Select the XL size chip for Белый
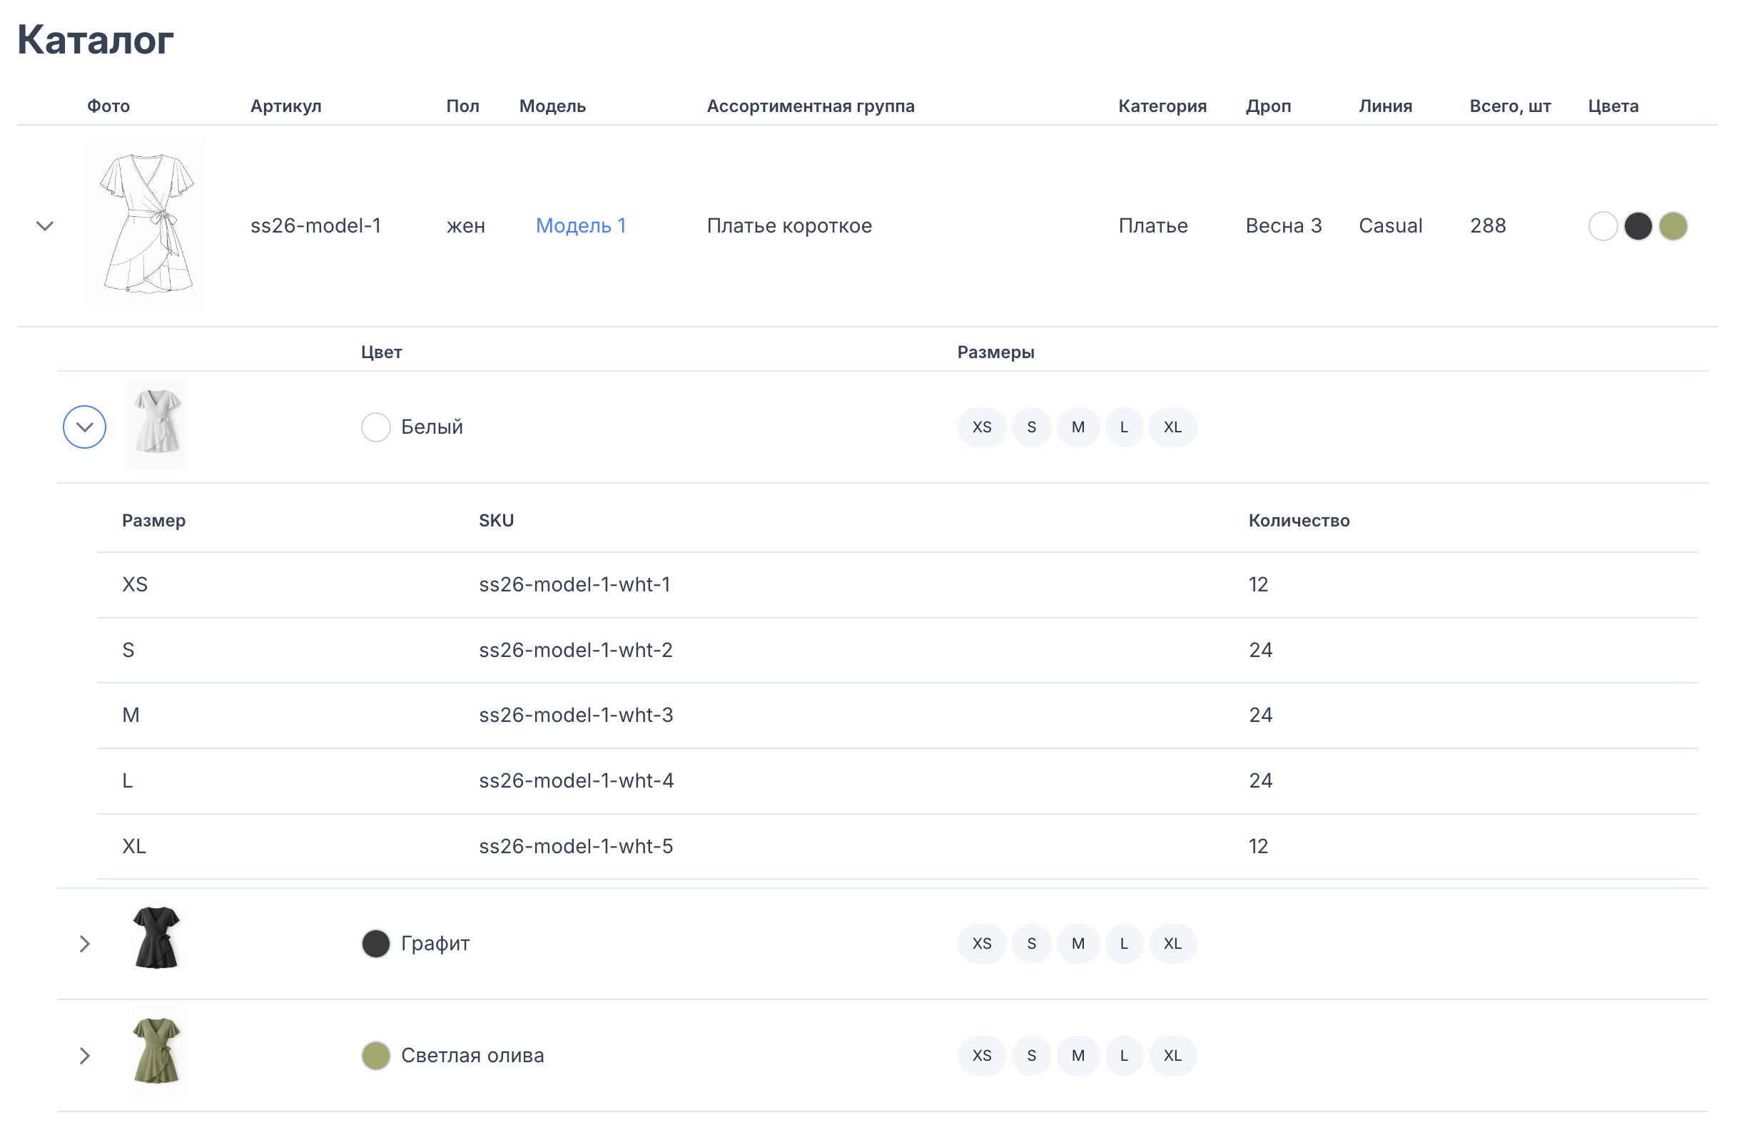 1172,427
